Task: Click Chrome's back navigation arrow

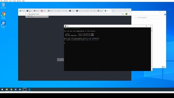Action: click(20, 14)
